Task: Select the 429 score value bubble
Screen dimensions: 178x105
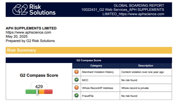Action: pyautogui.click(x=39, y=86)
